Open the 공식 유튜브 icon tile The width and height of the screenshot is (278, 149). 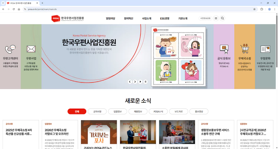click(224, 49)
